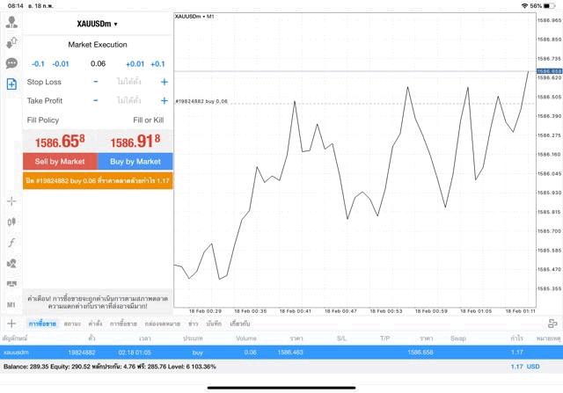Switch to the สถานะ tab
Viewport: 563px width, 393px height.
click(72, 324)
